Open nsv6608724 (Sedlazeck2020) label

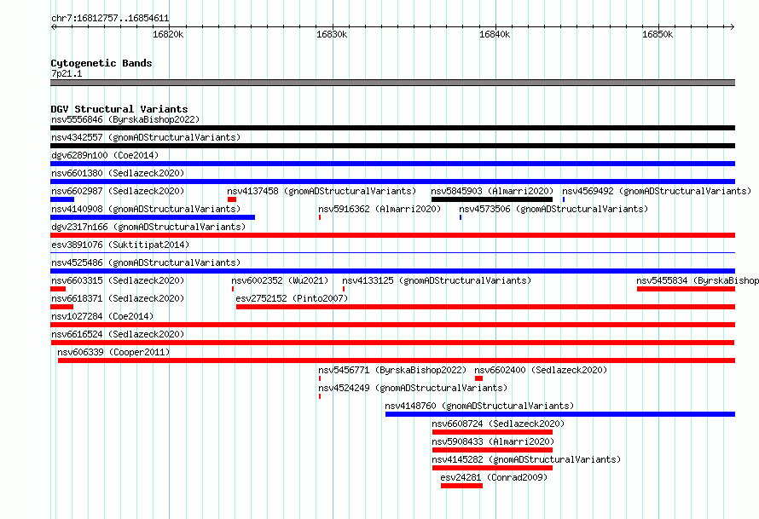pyautogui.click(x=498, y=424)
